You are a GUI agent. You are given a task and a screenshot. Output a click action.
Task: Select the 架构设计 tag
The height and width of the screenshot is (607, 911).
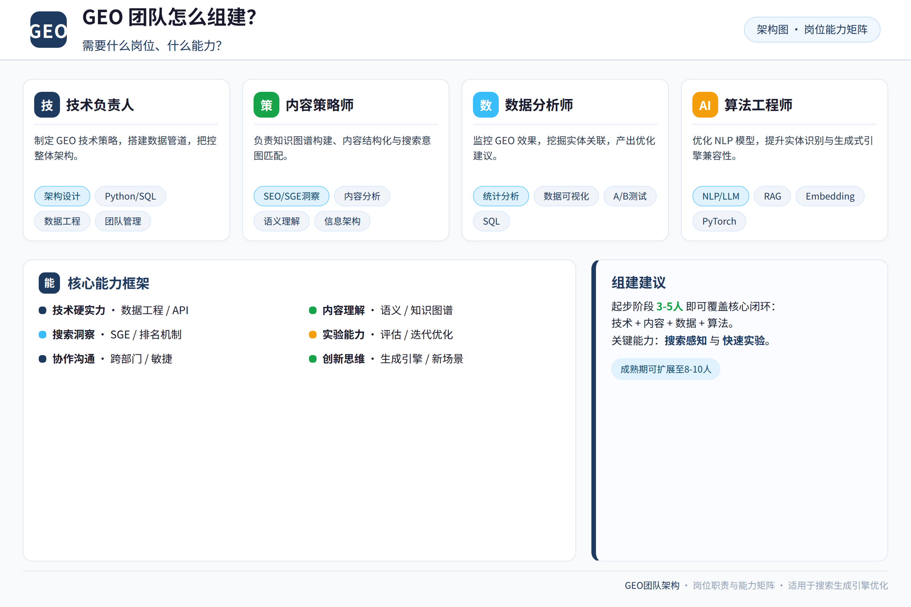[x=62, y=196]
